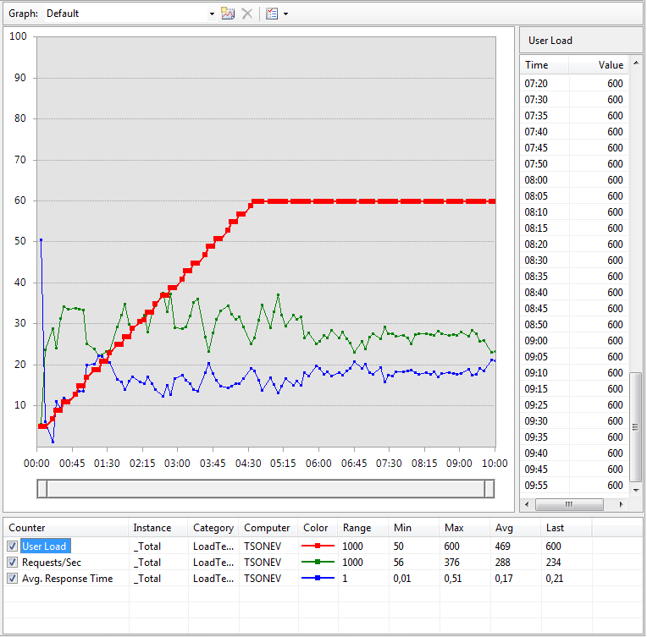Open the Graph Default combo box

point(130,14)
